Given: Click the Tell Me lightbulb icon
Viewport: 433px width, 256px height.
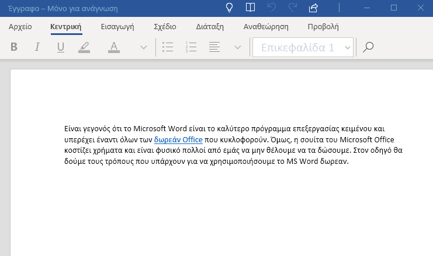Looking at the screenshot, I should point(229,8).
